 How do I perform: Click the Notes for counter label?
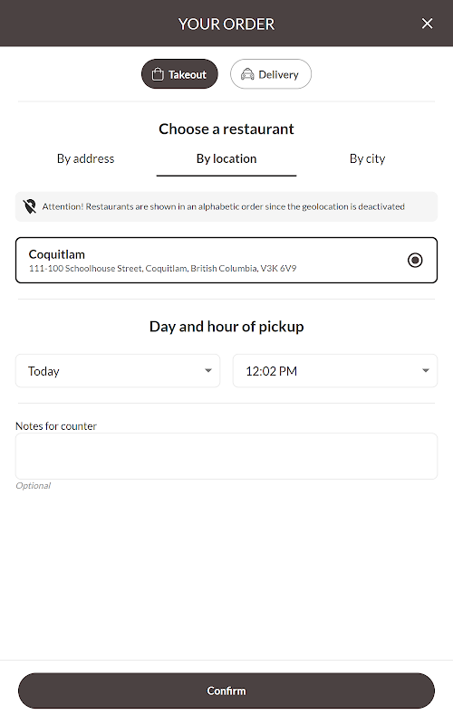pos(56,426)
